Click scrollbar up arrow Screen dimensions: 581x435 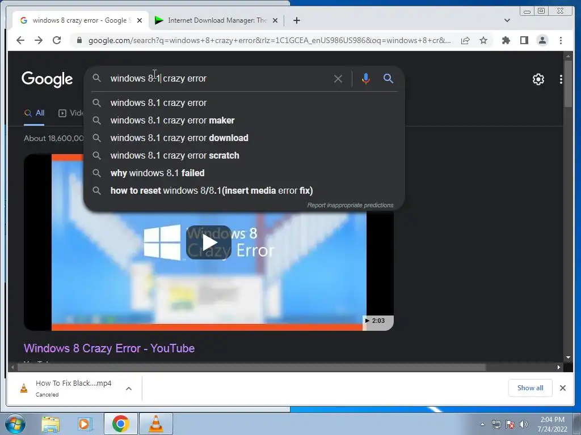pos(568,56)
